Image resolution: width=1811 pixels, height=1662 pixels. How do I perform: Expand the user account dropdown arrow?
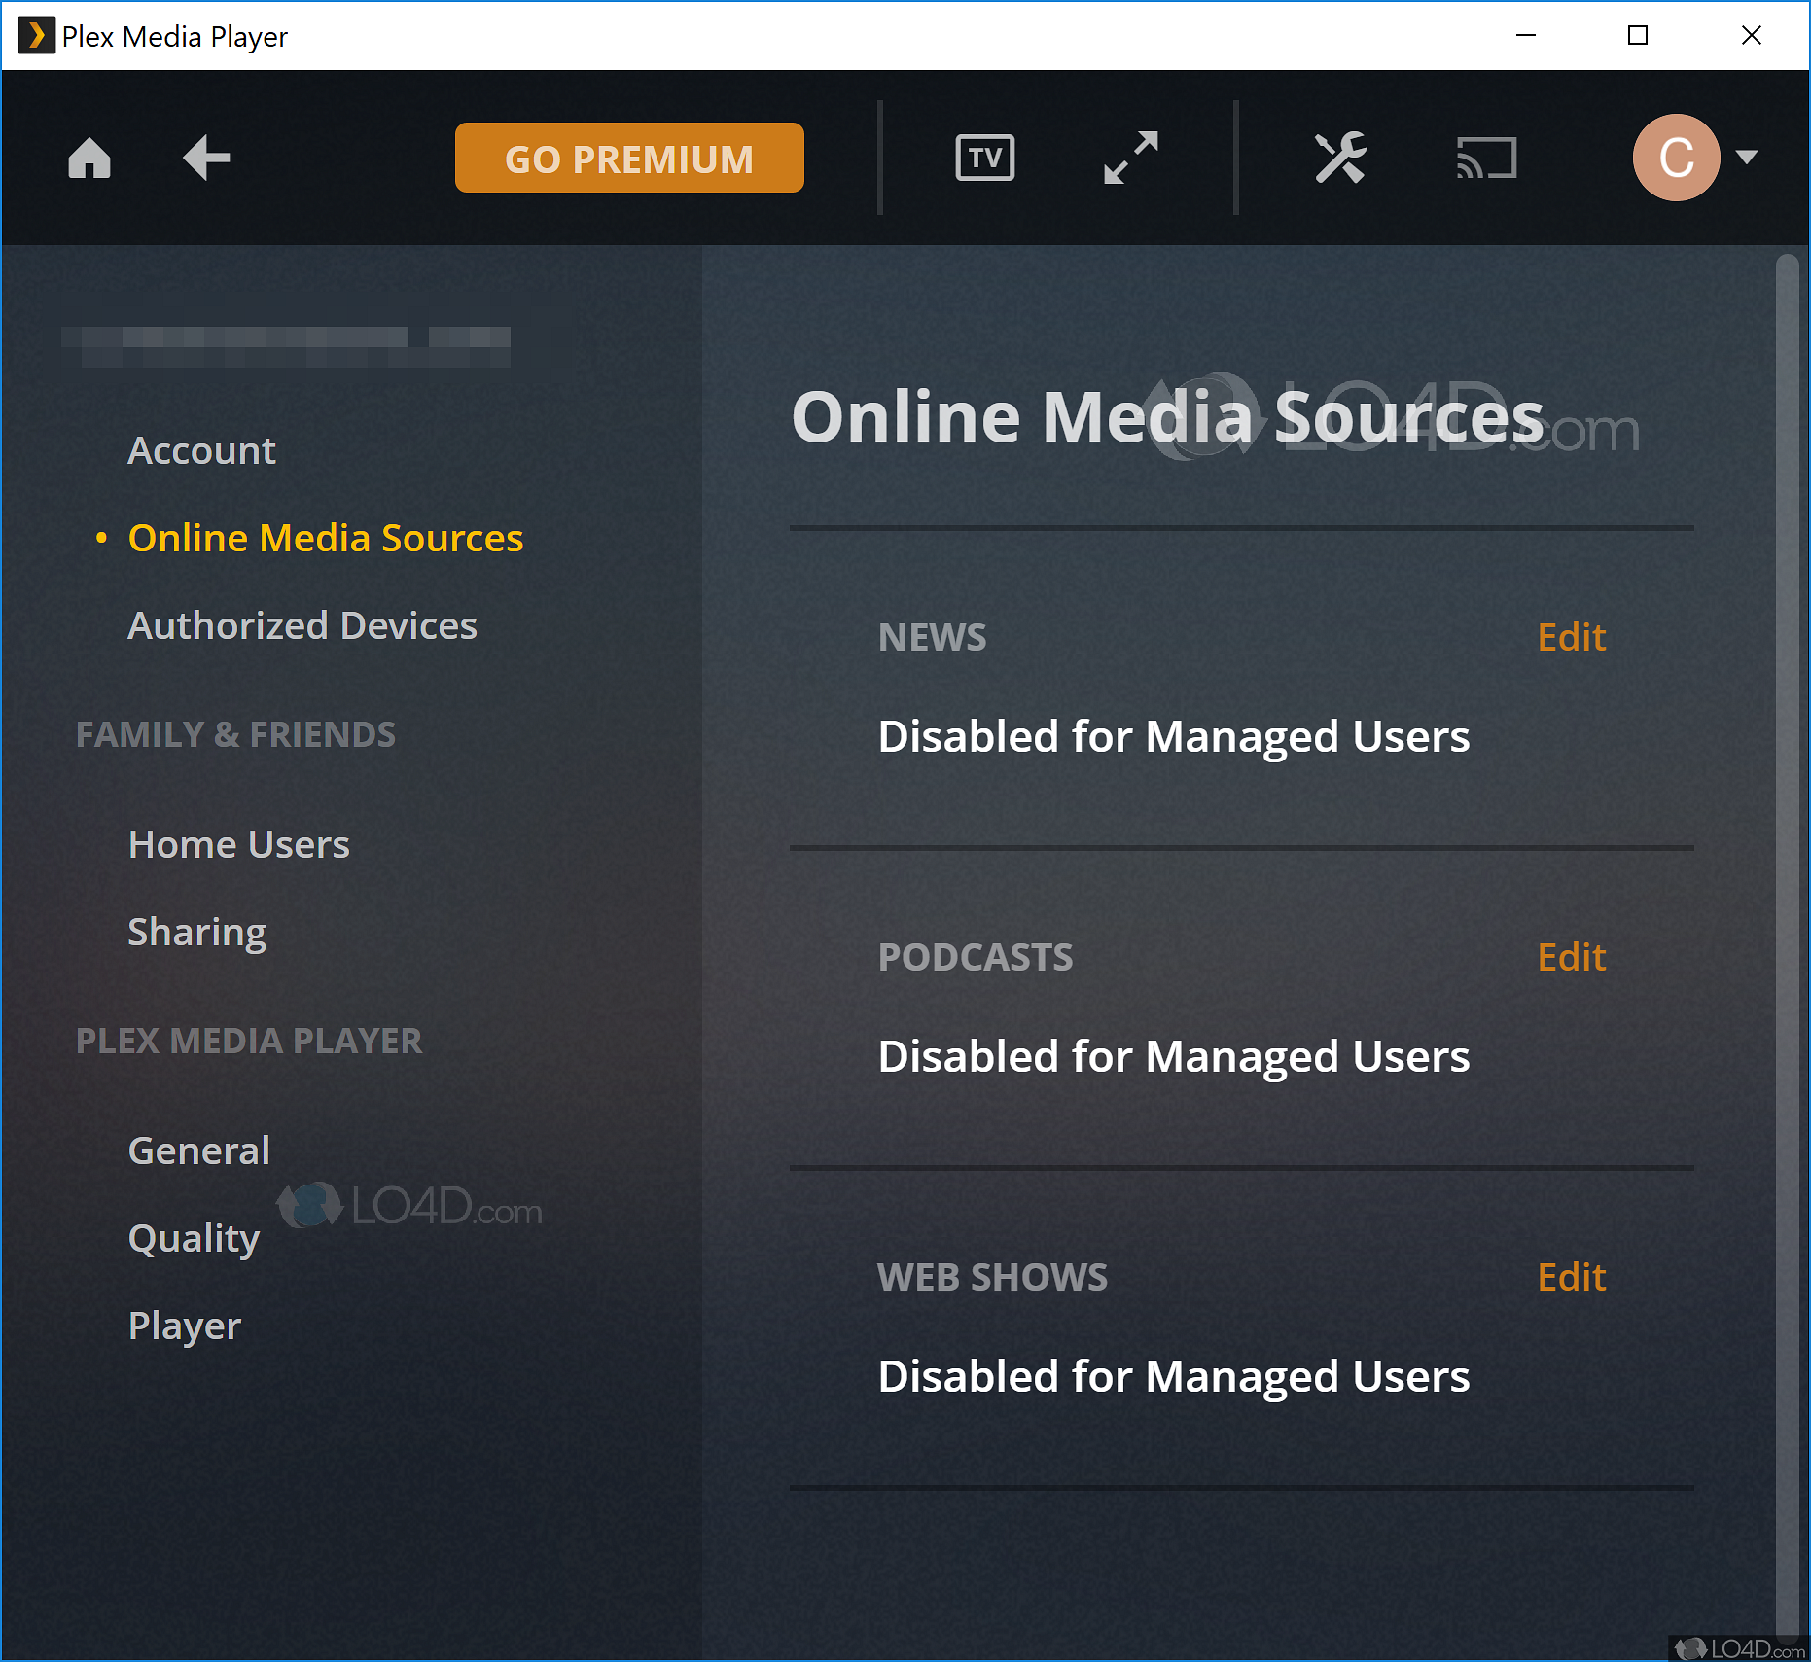point(1747,158)
